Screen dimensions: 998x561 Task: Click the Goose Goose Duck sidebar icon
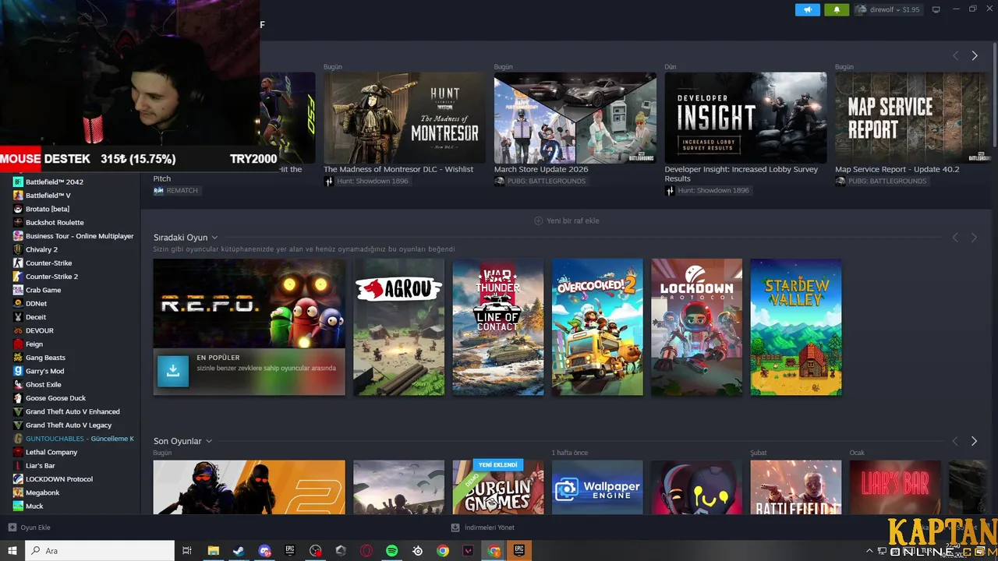pos(18,398)
